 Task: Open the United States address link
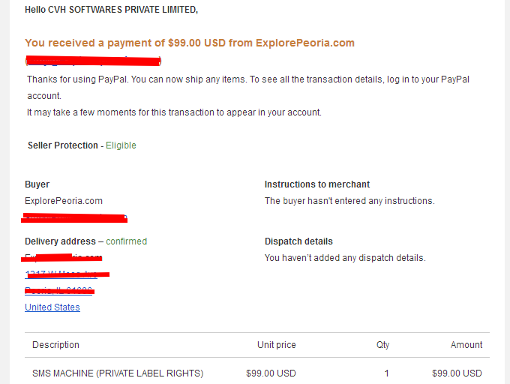point(52,307)
